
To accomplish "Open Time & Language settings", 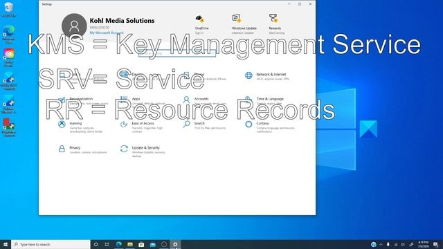I will pyautogui.click(x=264, y=101).
